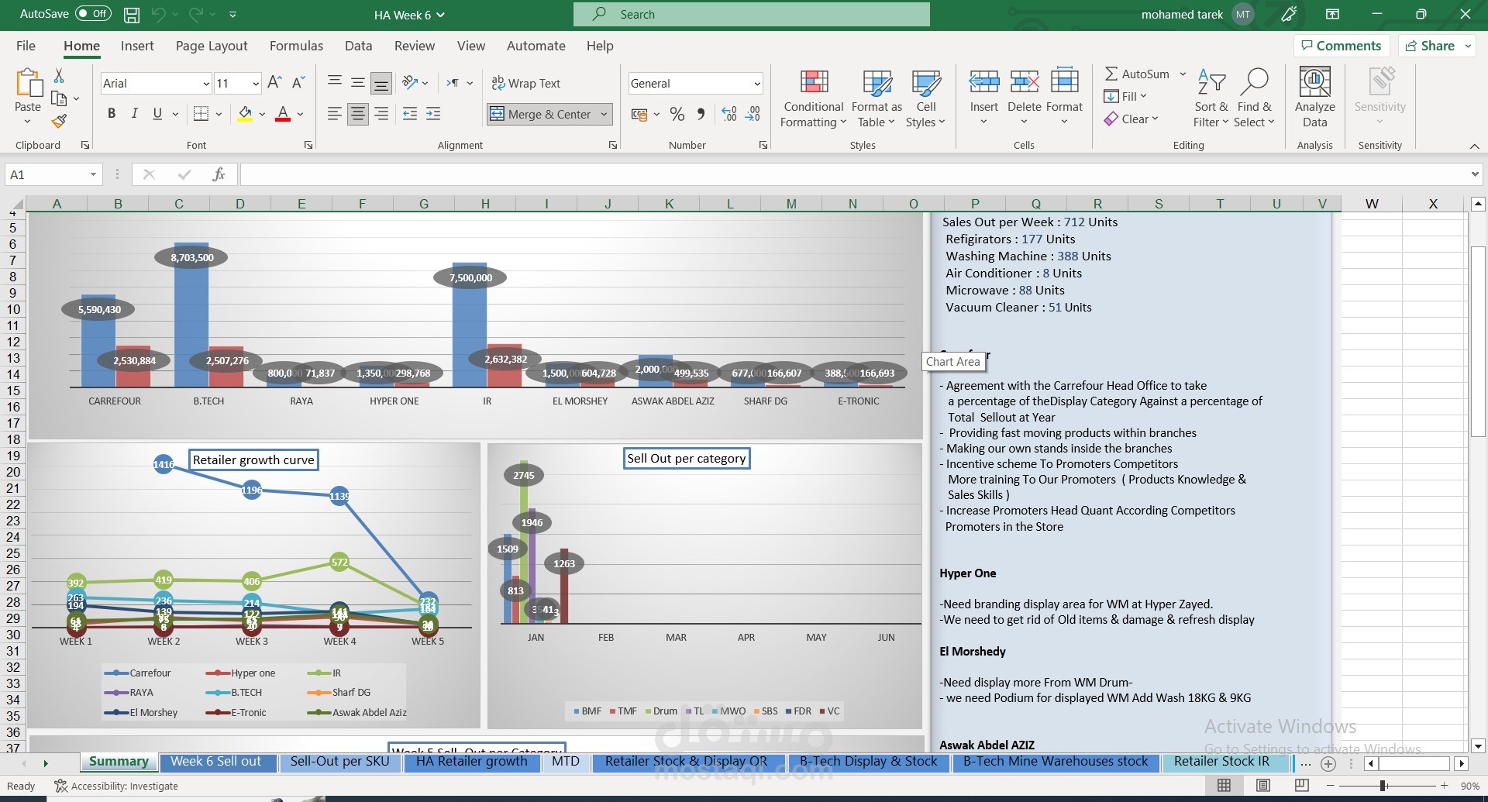Switch to Normal view in status bar
1488x802 pixels.
click(1224, 786)
